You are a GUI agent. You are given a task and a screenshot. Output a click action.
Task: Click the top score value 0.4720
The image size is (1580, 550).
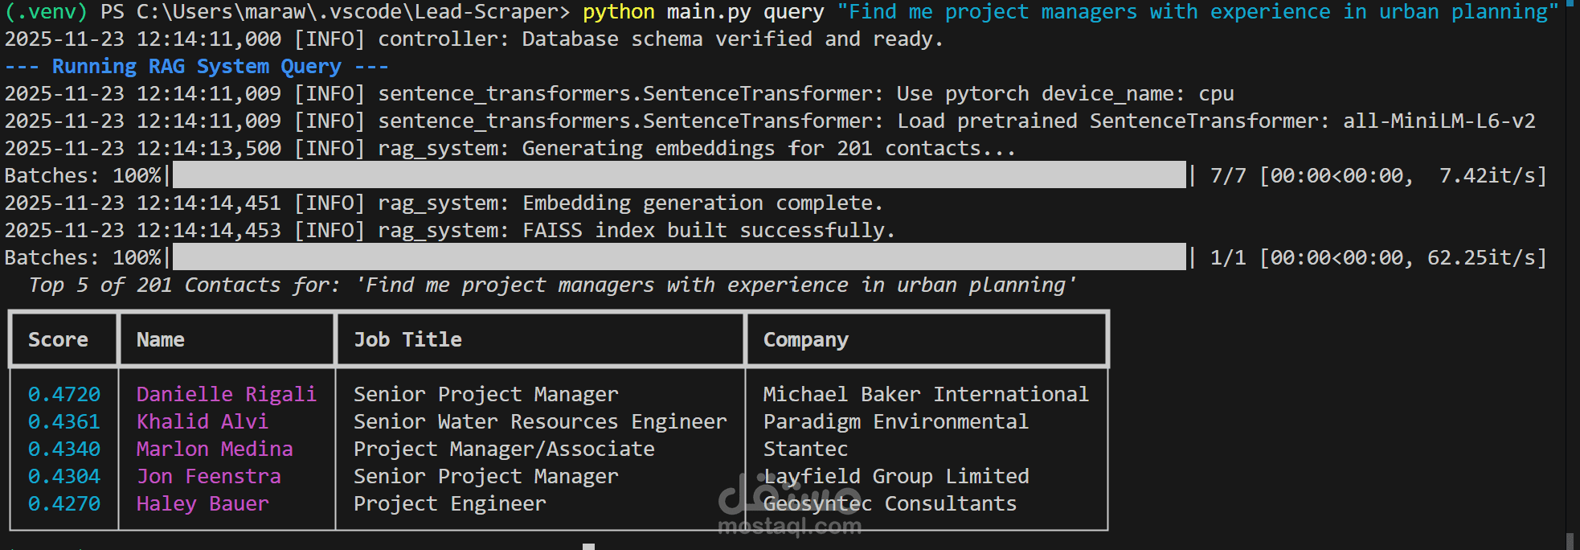[64, 394]
